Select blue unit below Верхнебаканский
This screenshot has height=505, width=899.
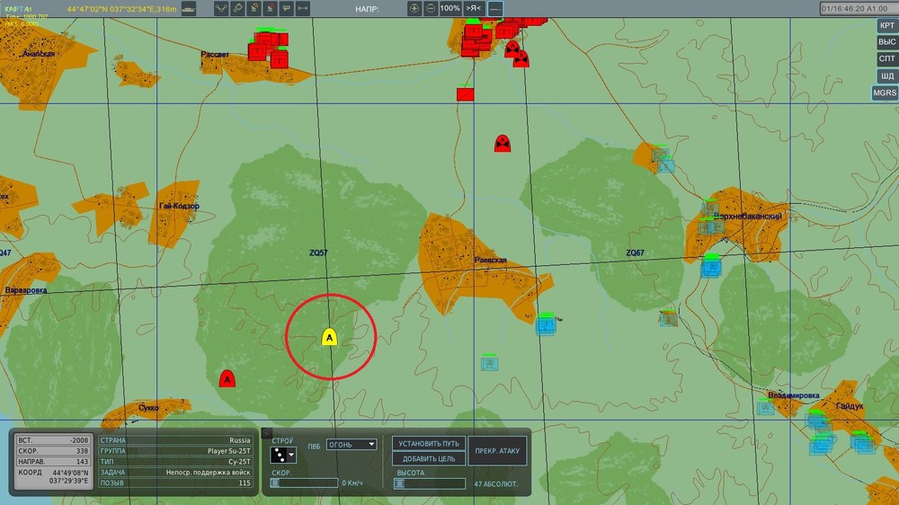[711, 267]
